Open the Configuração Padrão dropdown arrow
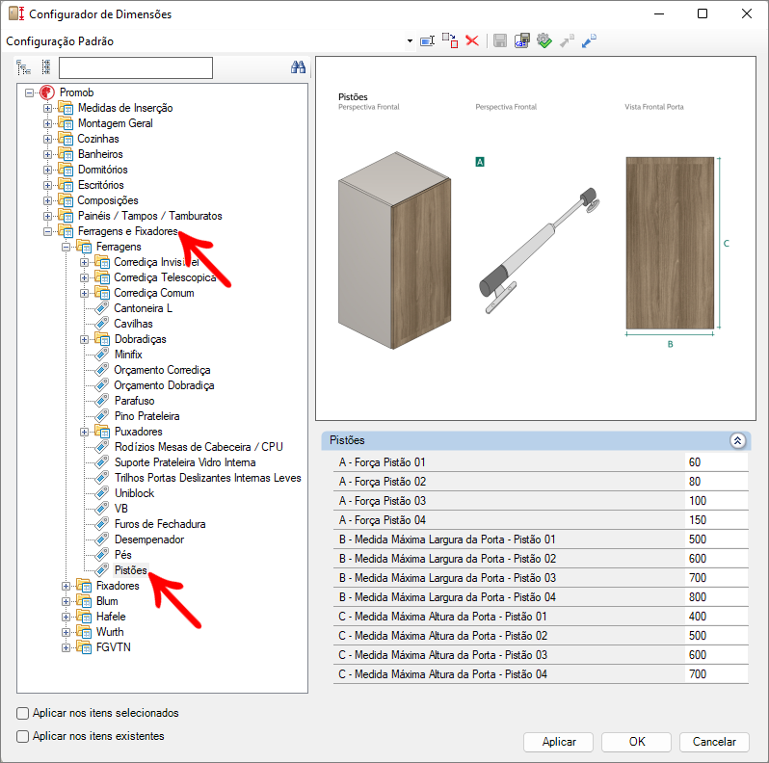The image size is (769, 763). 410,40
